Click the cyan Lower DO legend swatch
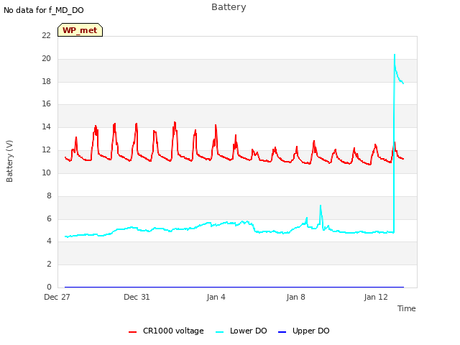 tap(219, 332)
